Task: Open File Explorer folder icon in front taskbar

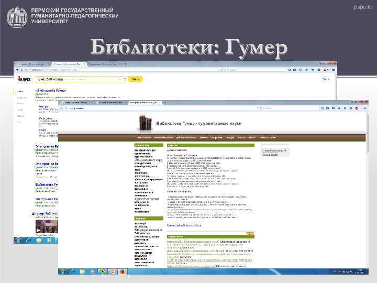Action: 82,271
